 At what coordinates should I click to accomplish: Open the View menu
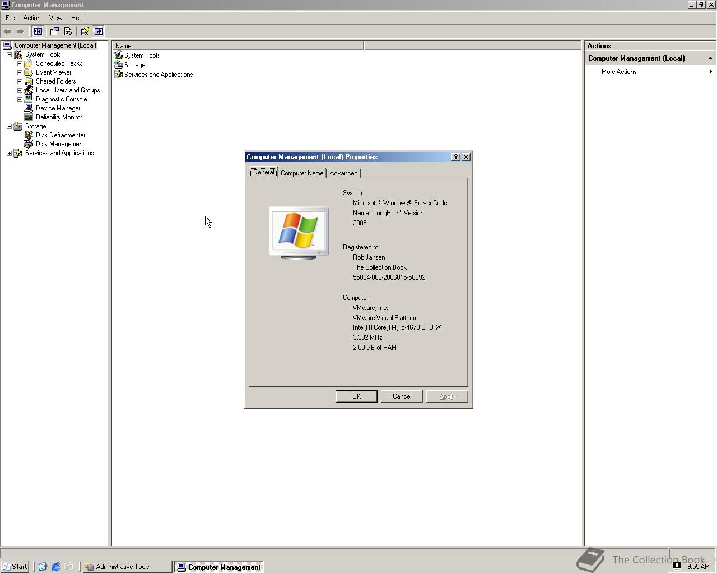(55, 18)
